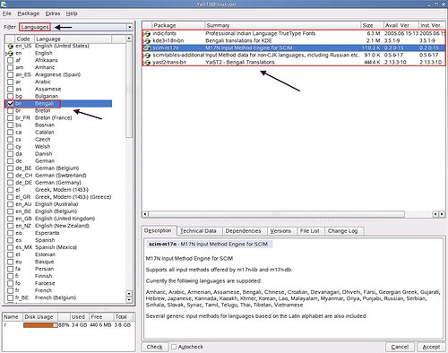
Task: Click the Inst. Ver. column header
Action: click(x=432, y=25)
